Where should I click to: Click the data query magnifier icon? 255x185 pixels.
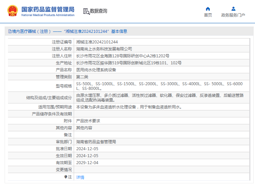coord(86,11)
